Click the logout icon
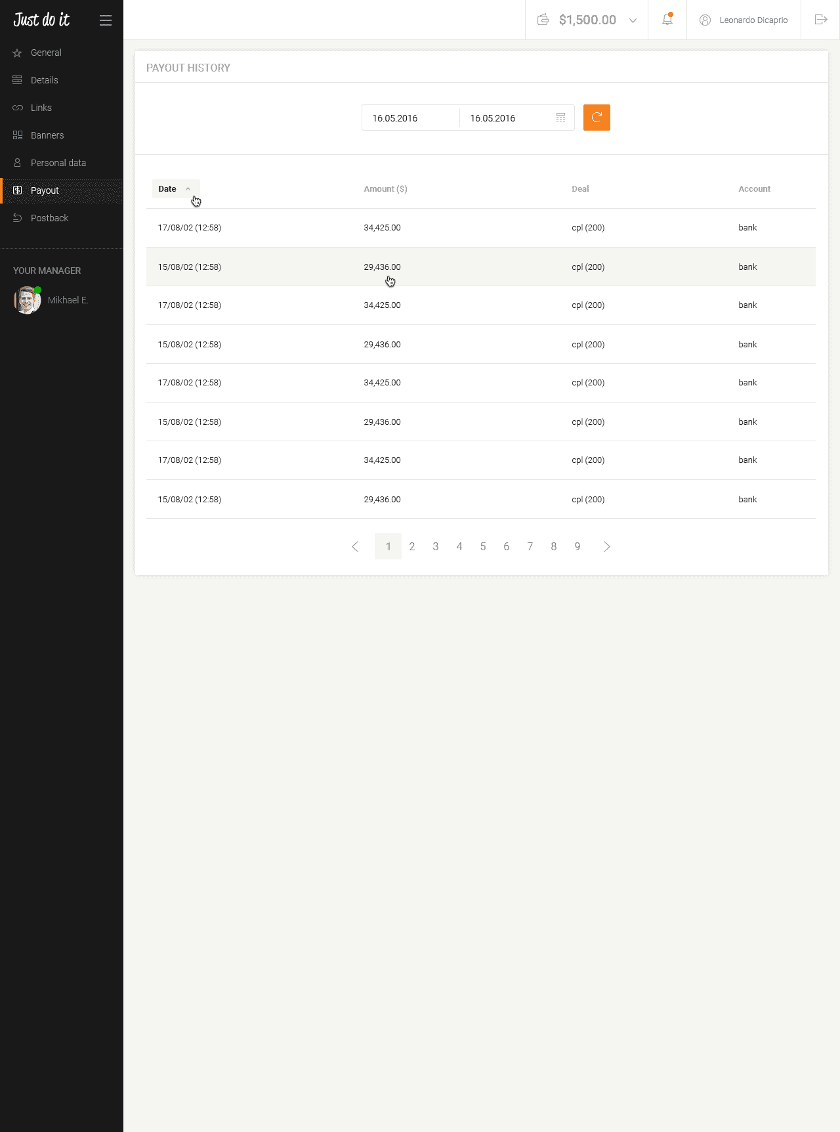This screenshot has height=1132, width=840. pos(820,20)
